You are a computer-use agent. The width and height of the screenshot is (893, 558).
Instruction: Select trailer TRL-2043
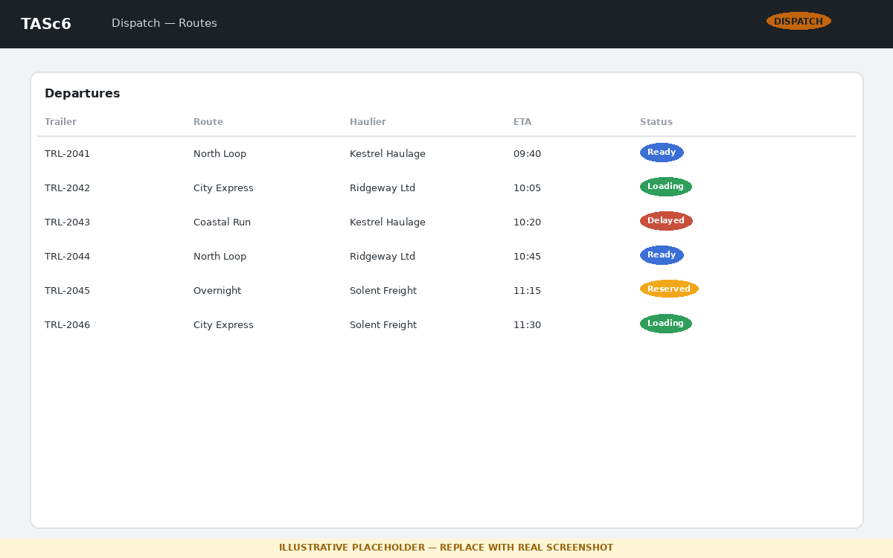pyautogui.click(x=67, y=222)
